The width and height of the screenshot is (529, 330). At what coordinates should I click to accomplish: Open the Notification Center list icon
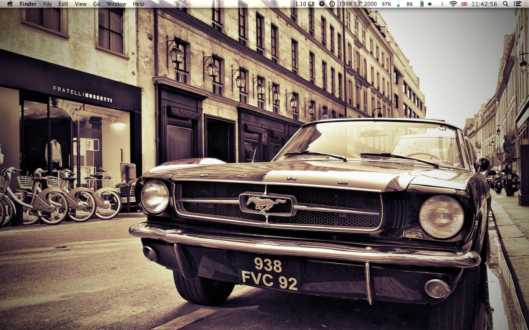(x=518, y=4)
